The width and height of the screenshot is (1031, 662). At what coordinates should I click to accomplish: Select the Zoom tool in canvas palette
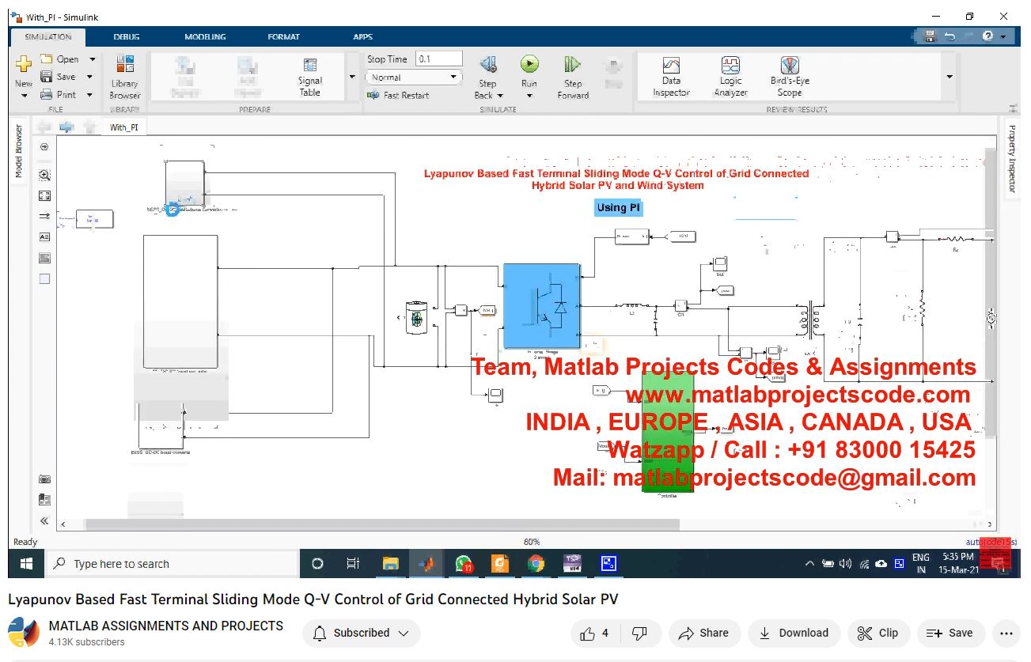pyautogui.click(x=44, y=176)
